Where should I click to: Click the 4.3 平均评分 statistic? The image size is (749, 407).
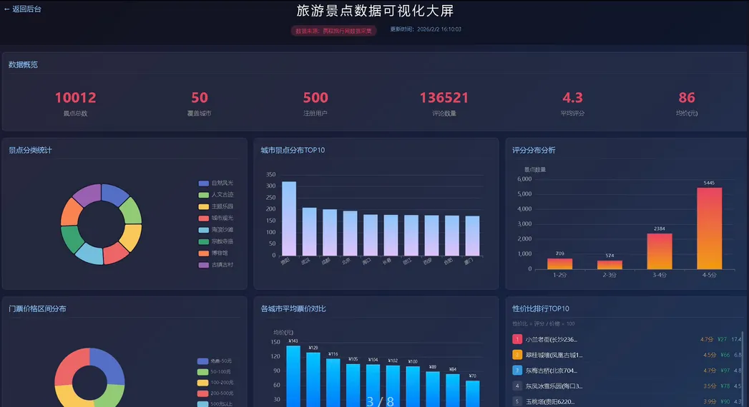[572, 104]
